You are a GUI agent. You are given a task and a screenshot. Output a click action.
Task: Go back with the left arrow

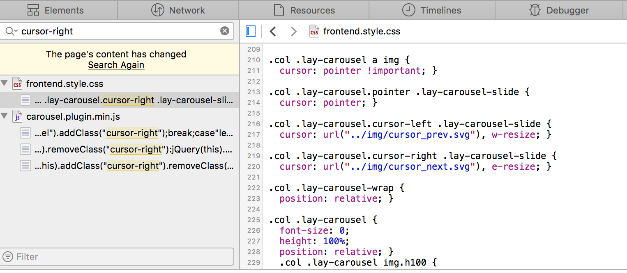coord(272,31)
